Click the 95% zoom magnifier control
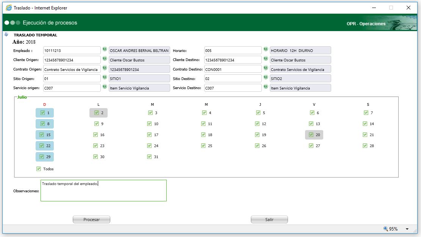The image size is (421, 237). click(x=386, y=229)
